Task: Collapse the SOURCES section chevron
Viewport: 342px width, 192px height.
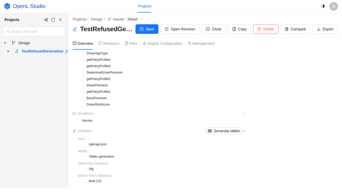Action: point(244,114)
